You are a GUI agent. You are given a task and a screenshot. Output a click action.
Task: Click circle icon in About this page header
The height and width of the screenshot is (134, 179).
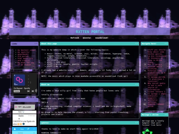click(x=136, y=44)
